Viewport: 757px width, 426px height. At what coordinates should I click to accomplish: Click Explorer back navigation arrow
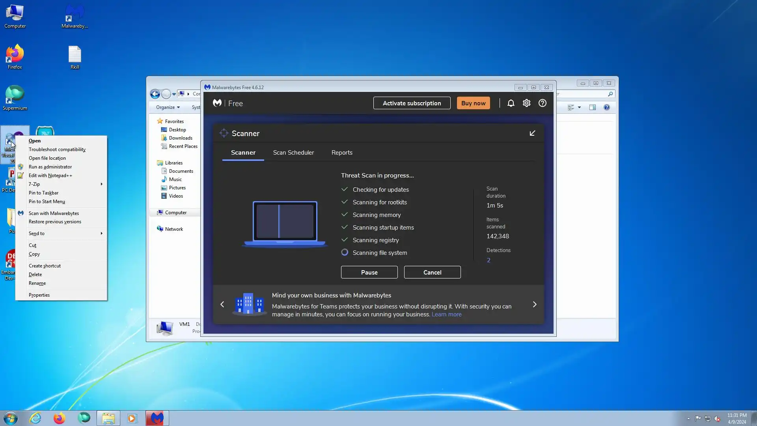(155, 94)
